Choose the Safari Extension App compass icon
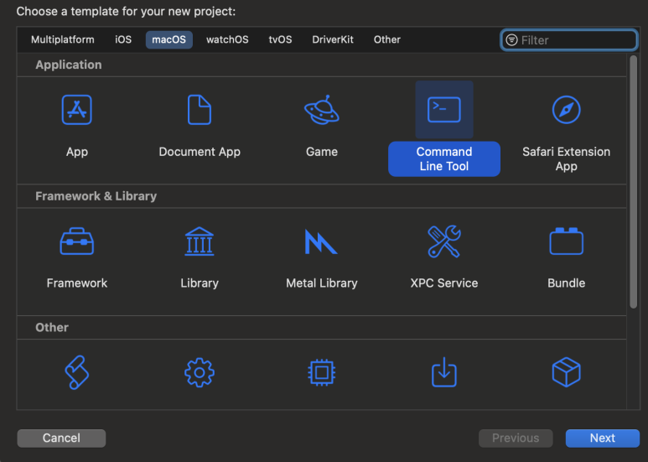648x462 pixels. pos(566,110)
